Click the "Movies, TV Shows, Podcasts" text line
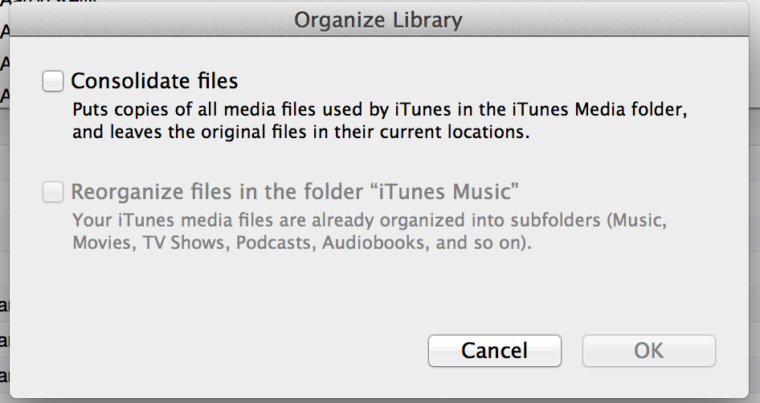 point(301,243)
